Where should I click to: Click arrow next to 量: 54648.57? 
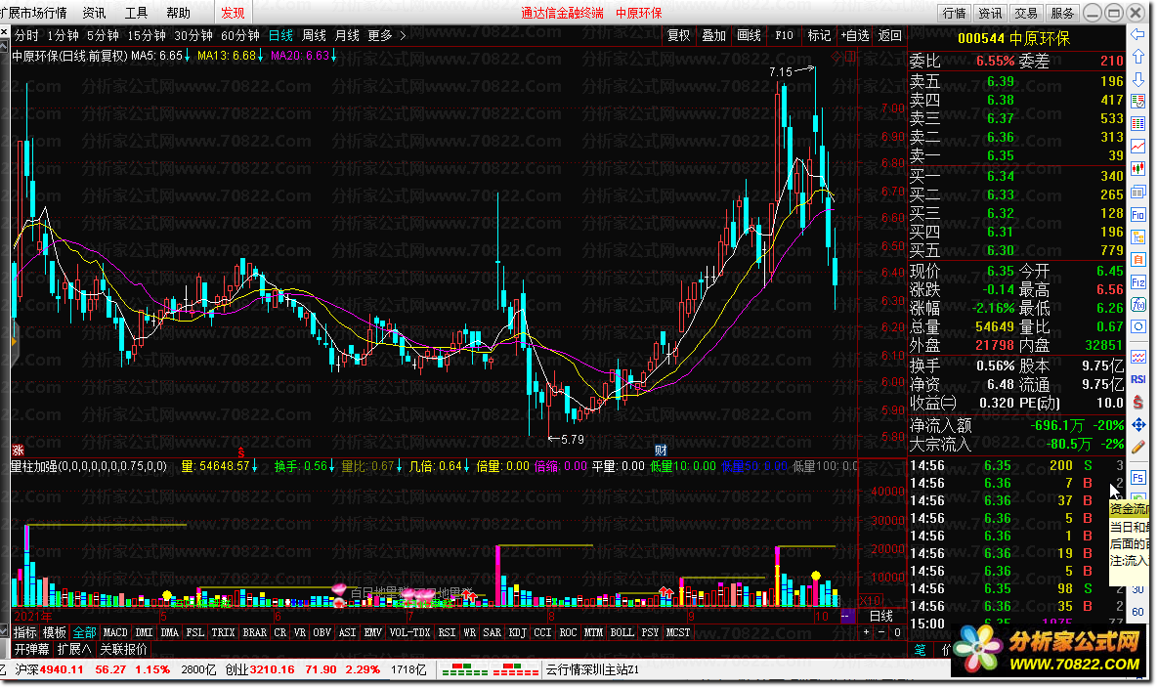tap(255, 466)
